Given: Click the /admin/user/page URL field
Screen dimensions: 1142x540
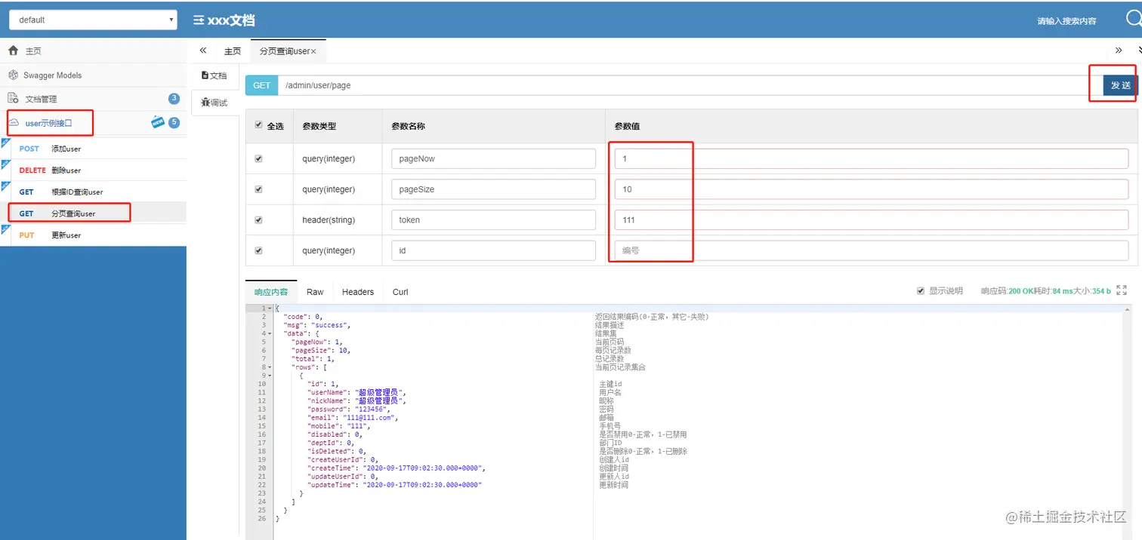Looking at the screenshot, I should tap(690, 85).
